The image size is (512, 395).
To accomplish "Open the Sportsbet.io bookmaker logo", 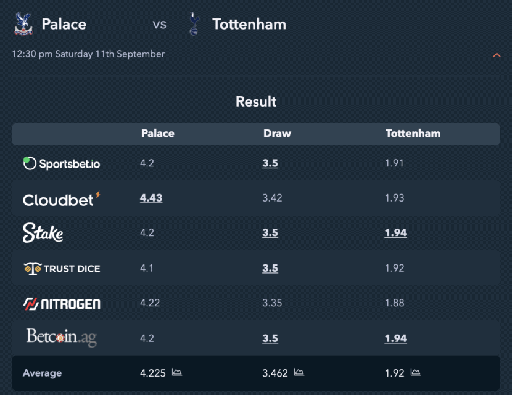I will [62, 163].
